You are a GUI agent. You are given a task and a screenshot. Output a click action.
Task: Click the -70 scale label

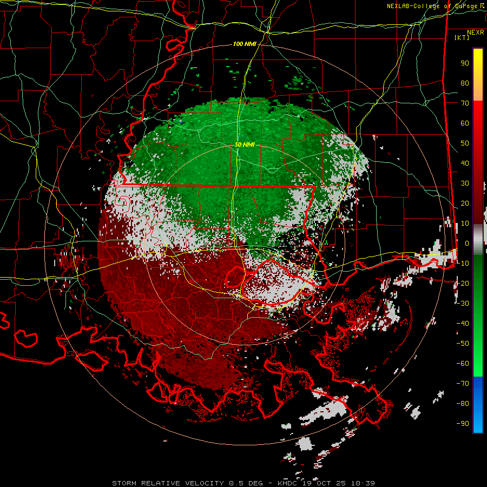pyautogui.click(x=463, y=384)
